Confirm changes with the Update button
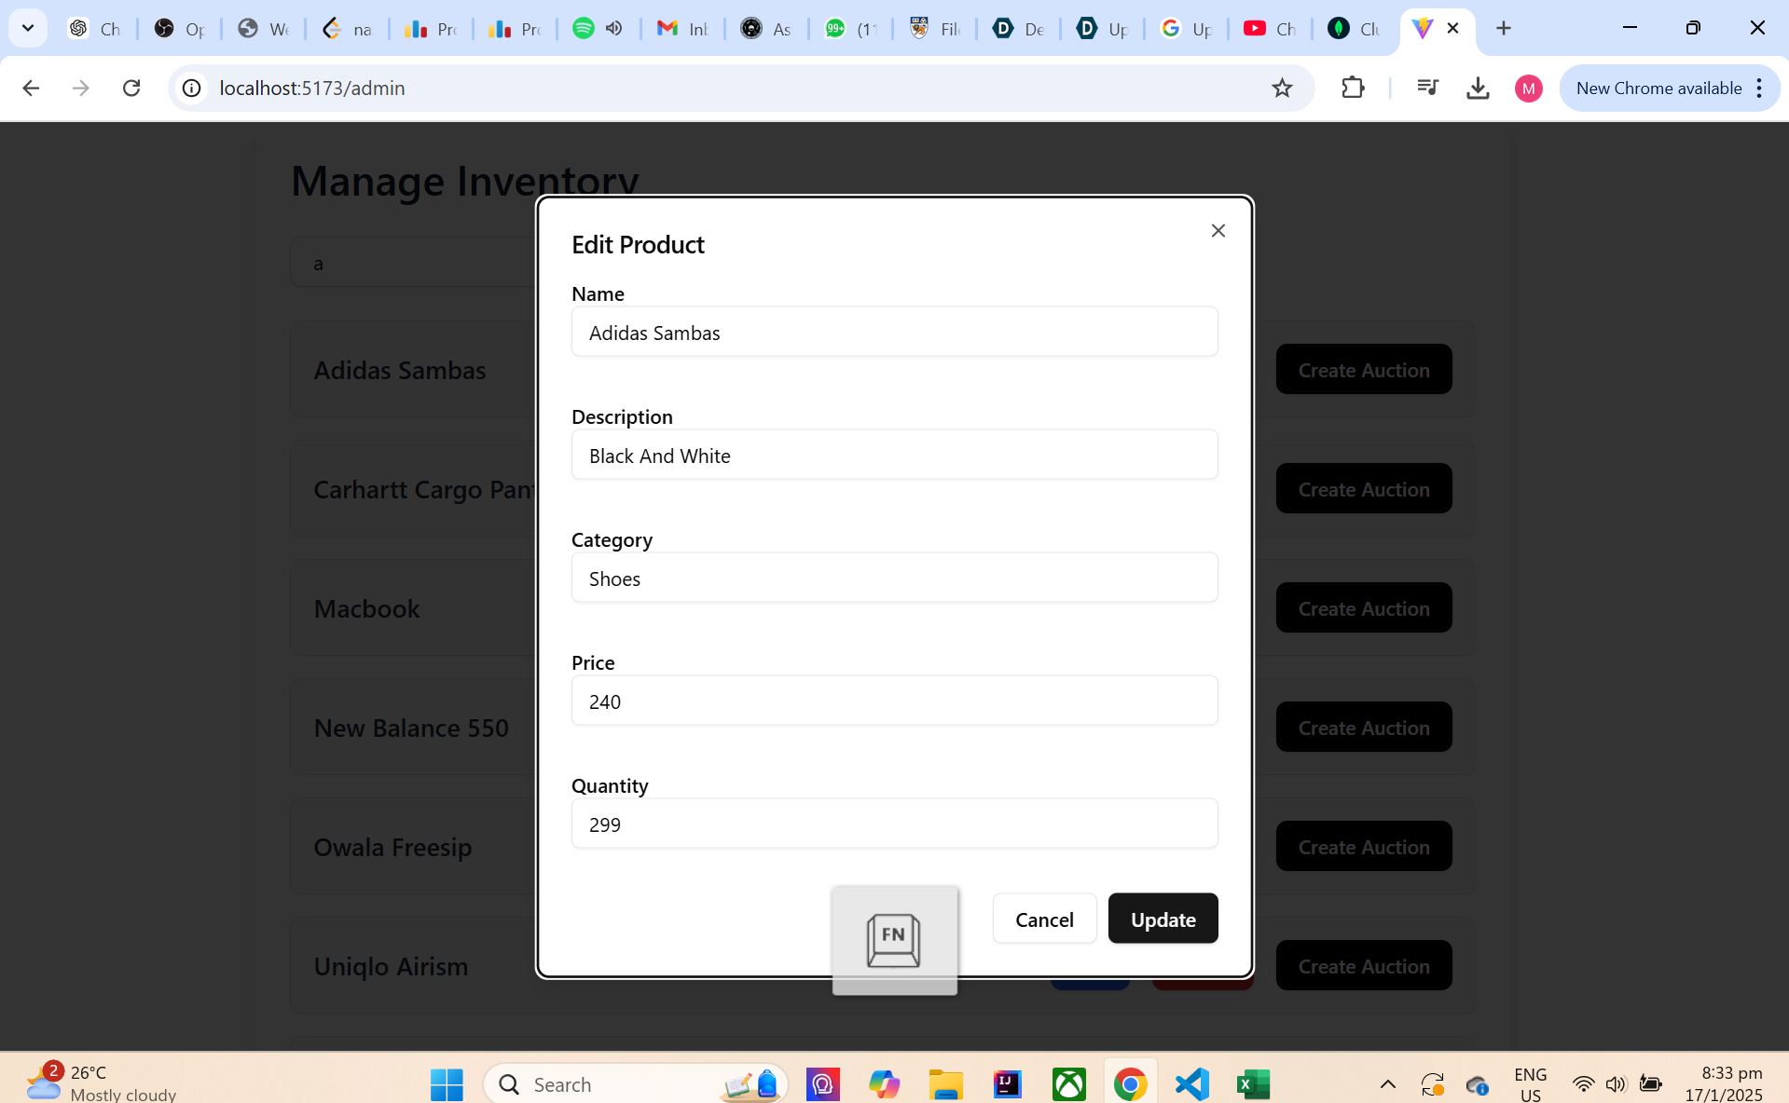The image size is (1789, 1103). (x=1163, y=919)
